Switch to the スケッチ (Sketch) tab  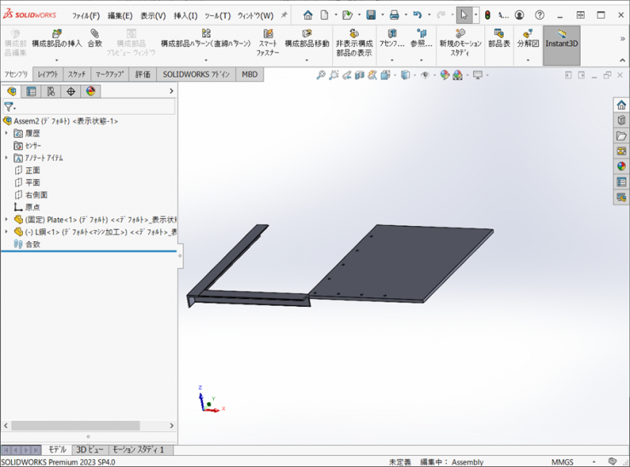pos(77,75)
